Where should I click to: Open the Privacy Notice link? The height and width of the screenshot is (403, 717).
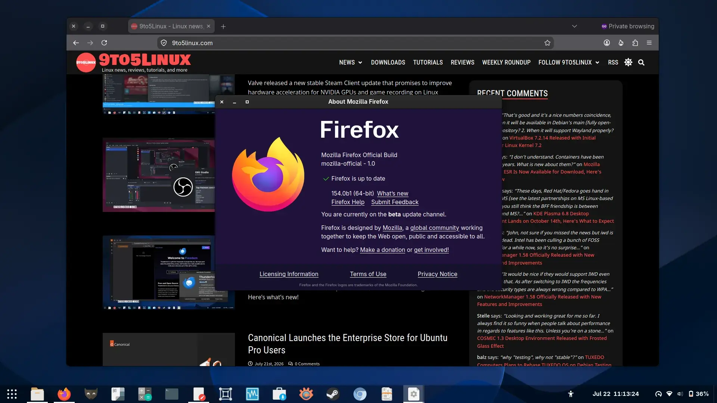tap(437, 274)
